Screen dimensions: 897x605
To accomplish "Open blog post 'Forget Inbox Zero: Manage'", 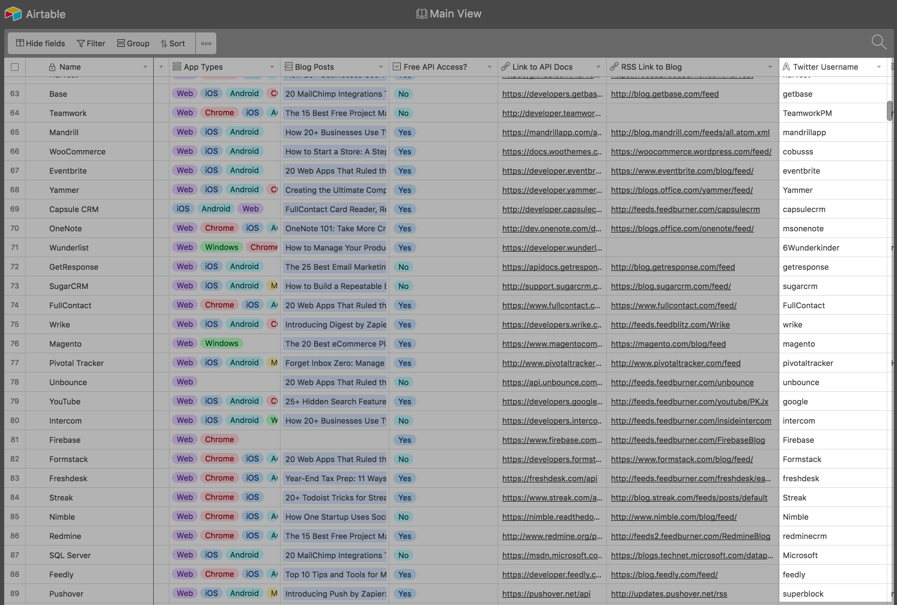I will click(335, 363).
